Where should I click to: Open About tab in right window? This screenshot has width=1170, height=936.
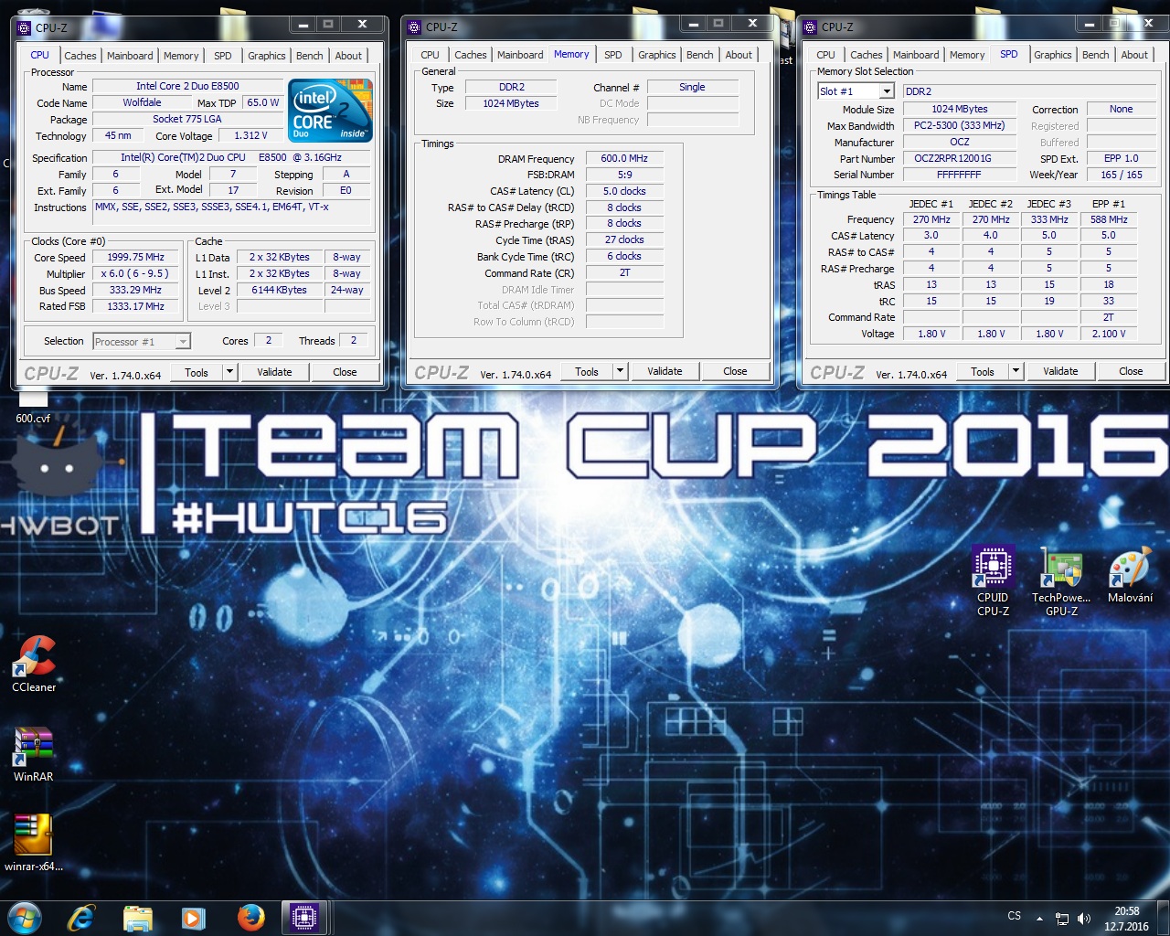1134,55
